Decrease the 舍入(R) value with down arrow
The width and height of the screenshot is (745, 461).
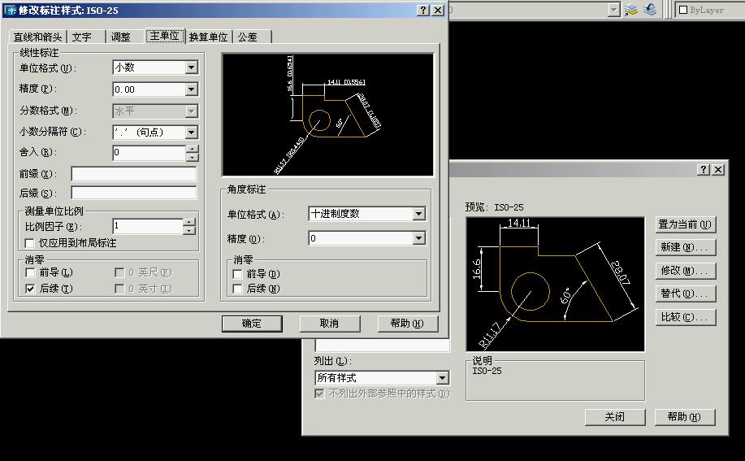192,157
